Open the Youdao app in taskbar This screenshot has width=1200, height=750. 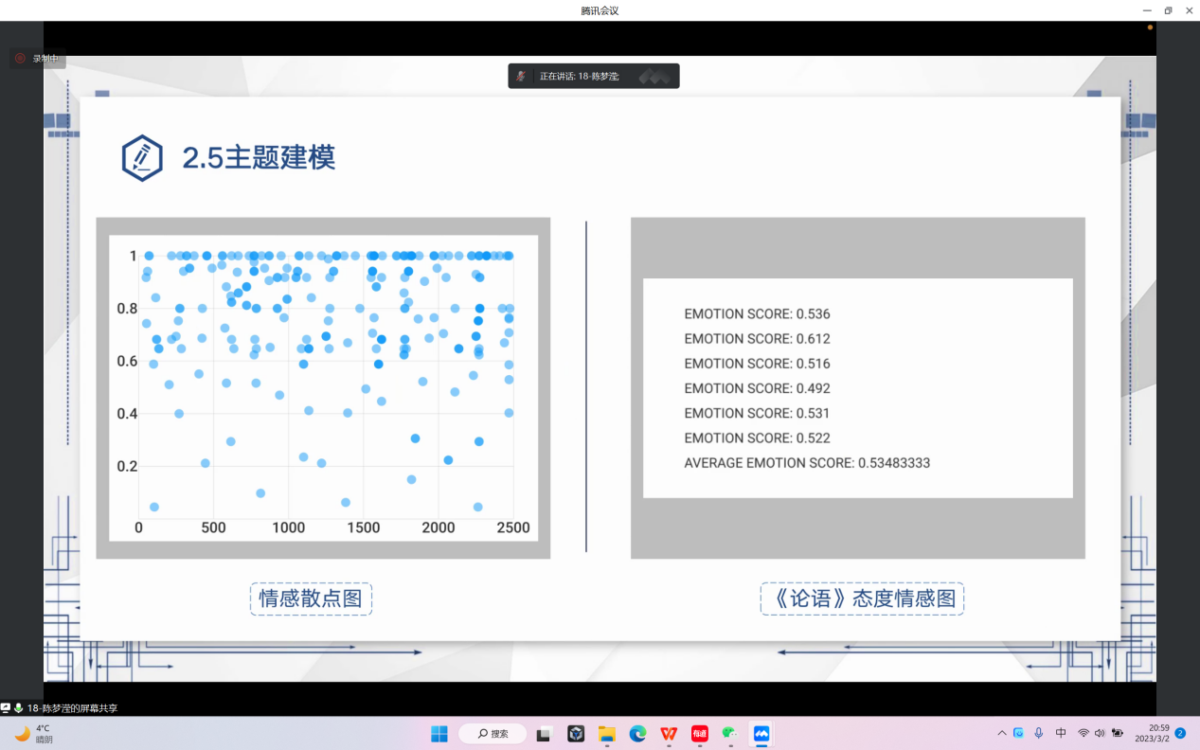tap(700, 734)
